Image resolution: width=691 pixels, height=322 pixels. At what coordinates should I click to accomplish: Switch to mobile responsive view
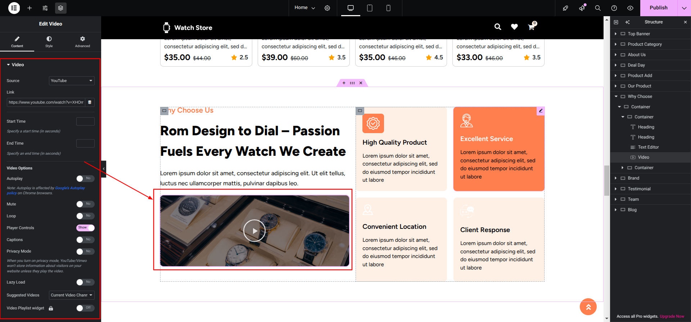388,8
